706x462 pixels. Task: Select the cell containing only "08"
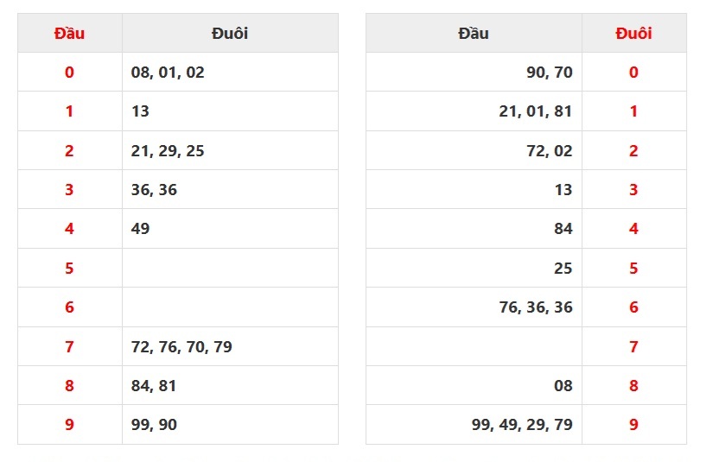563,386
